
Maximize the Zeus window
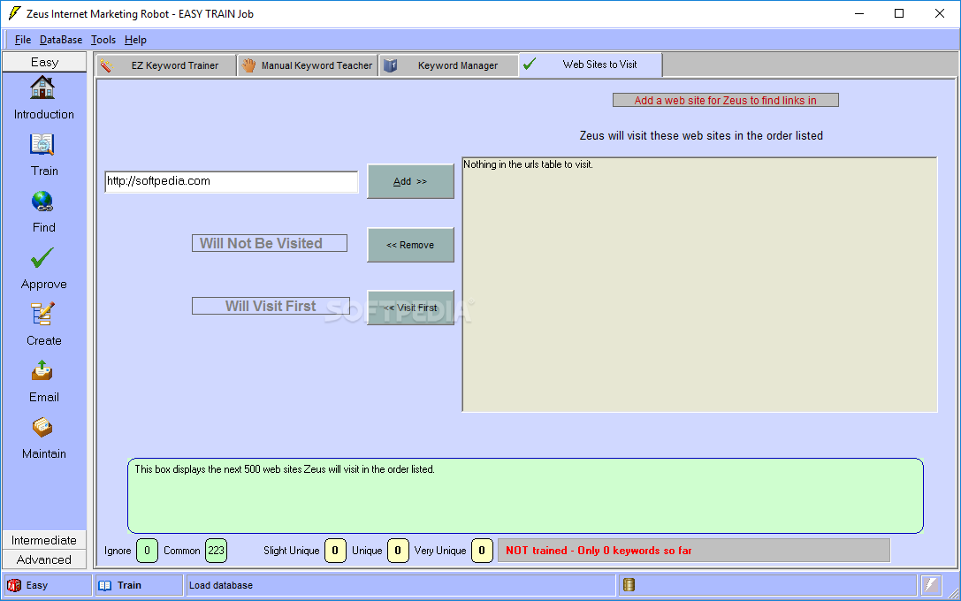(899, 13)
